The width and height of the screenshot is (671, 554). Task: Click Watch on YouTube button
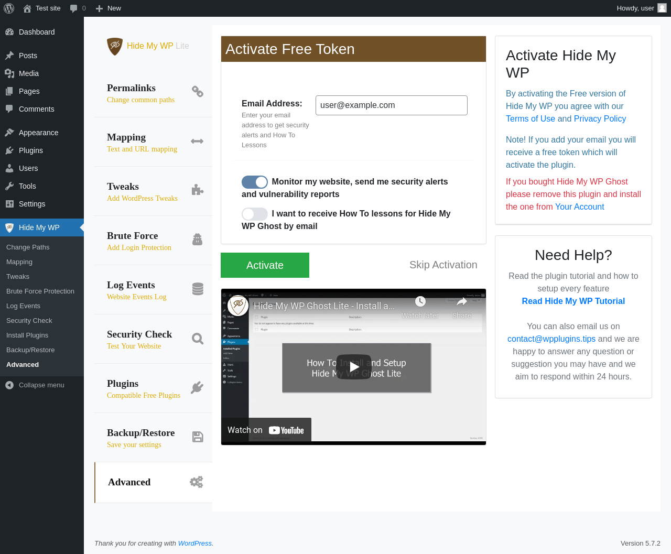pos(266,430)
